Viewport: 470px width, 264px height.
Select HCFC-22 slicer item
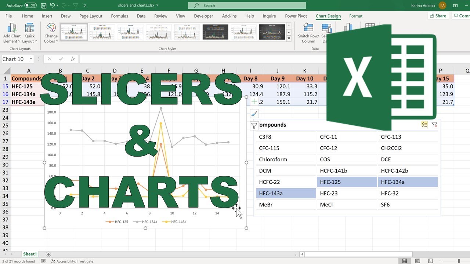coord(286,182)
